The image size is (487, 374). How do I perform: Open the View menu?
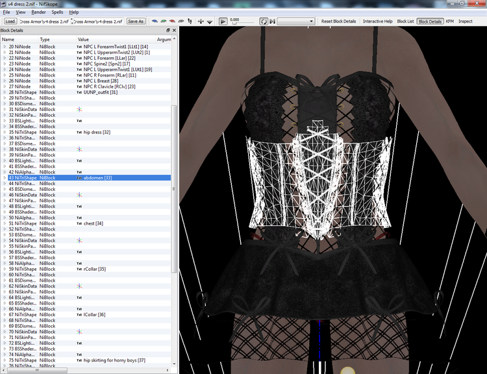[21, 12]
